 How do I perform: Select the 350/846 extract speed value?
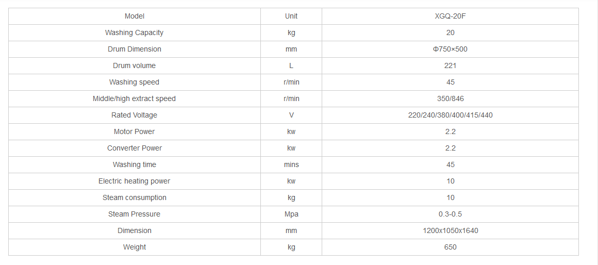[450, 98]
